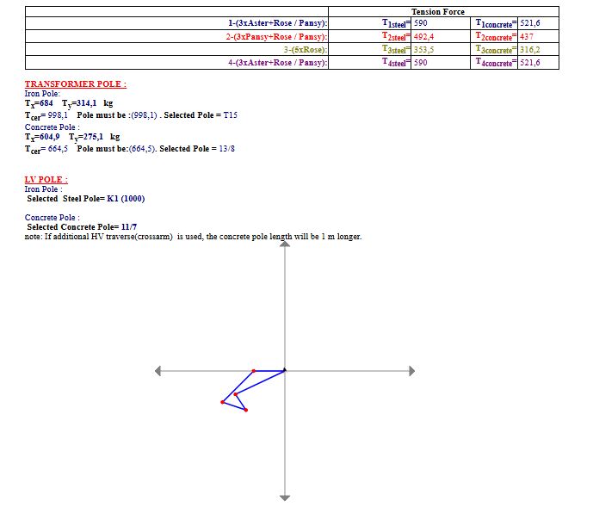Click T4concrete value 521,6 in fourth row
The image size is (593, 507).
point(530,63)
